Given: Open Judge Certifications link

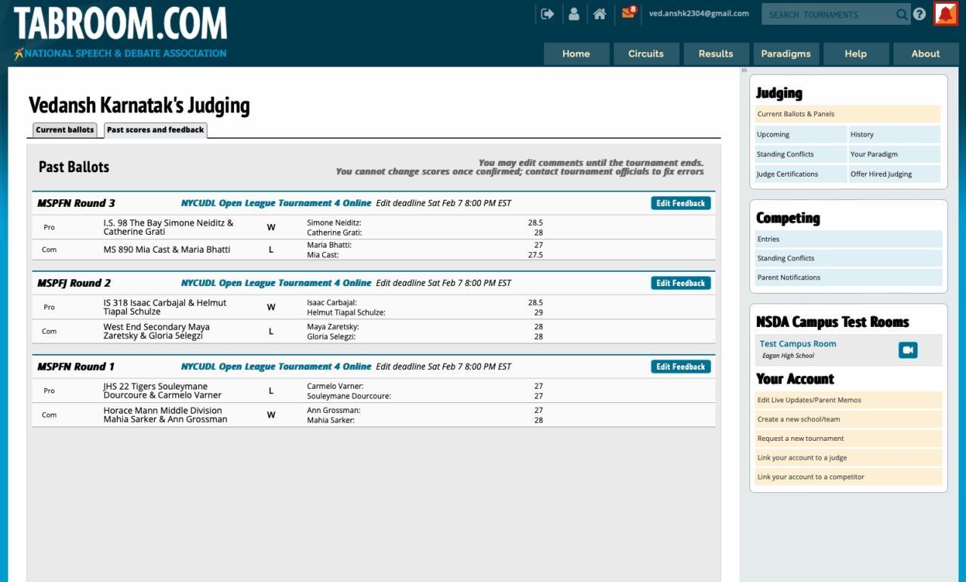Looking at the screenshot, I should tap(801, 174).
